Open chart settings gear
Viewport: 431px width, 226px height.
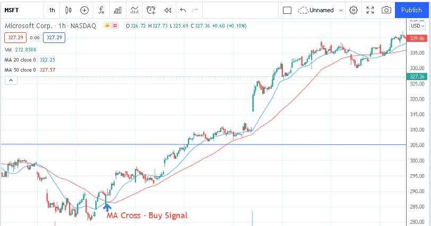[x=354, y=10]
